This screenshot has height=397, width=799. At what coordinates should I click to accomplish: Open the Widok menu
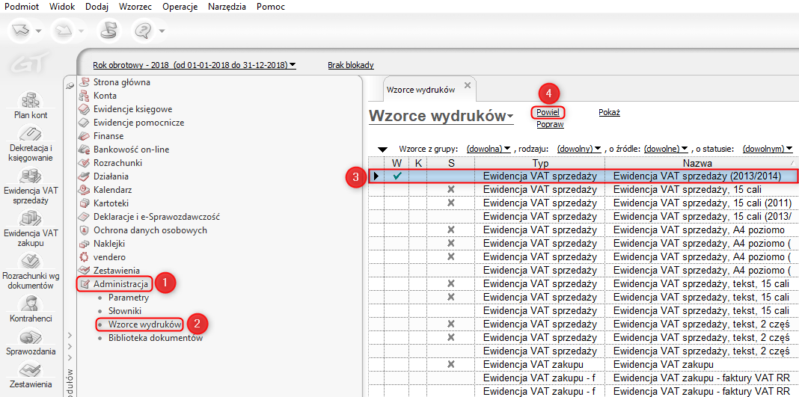[x=63, y=7]
